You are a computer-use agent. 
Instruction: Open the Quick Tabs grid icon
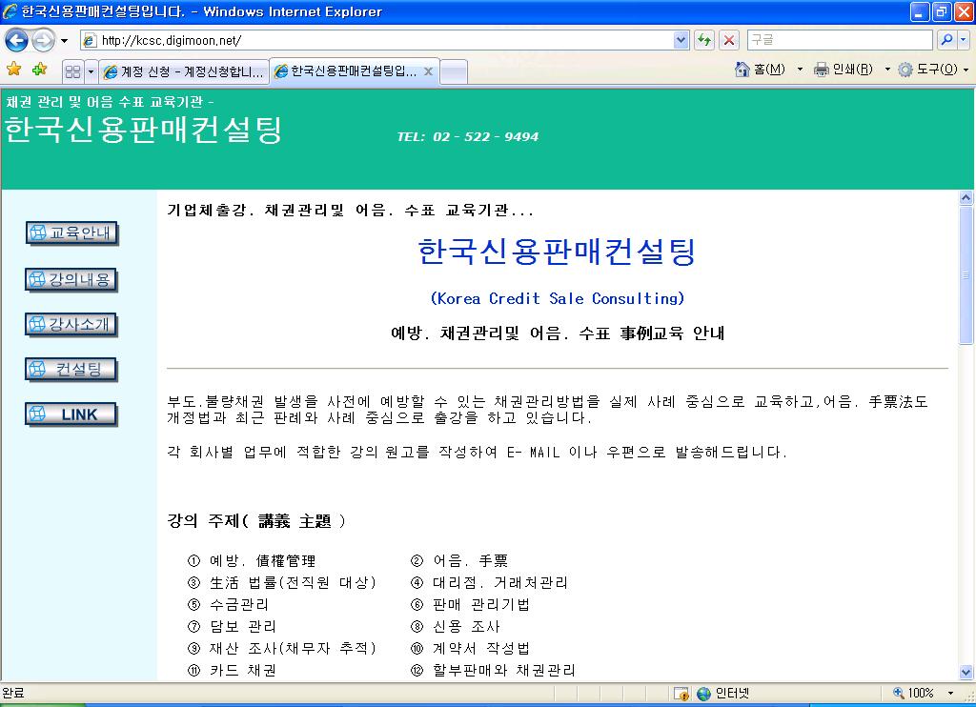click(x=72, y=71)
